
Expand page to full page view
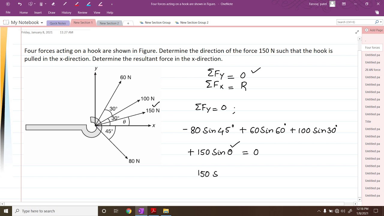tap(357, 32)
